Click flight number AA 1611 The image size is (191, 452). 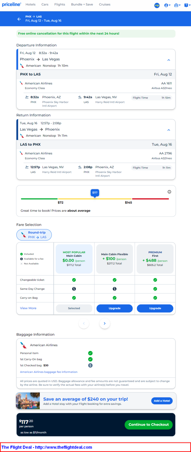[166, 83]
